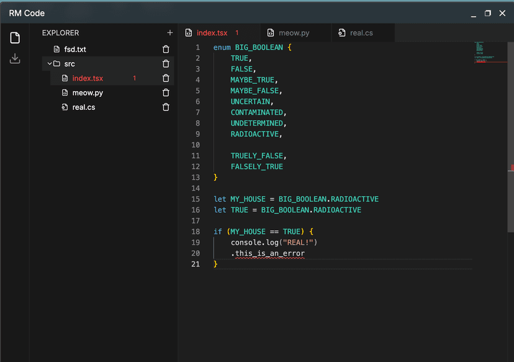This screenshot has width=514, height=362.
Task: Open meow.py from the explorer tree
Action: pos(88,93)
